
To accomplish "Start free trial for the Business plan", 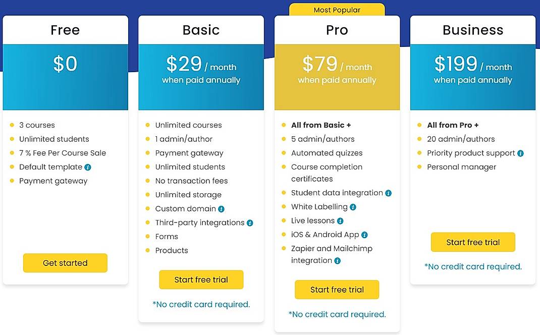I will tap(472, 242).
